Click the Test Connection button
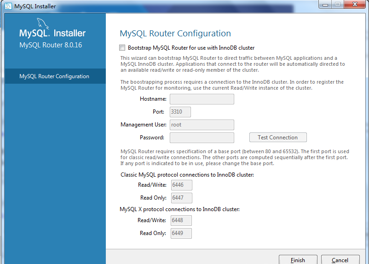369x264 pixels. tap(278, 138)
